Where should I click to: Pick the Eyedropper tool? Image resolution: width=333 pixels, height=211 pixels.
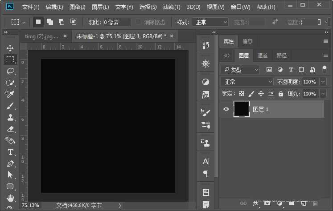(x=10, y=94)
